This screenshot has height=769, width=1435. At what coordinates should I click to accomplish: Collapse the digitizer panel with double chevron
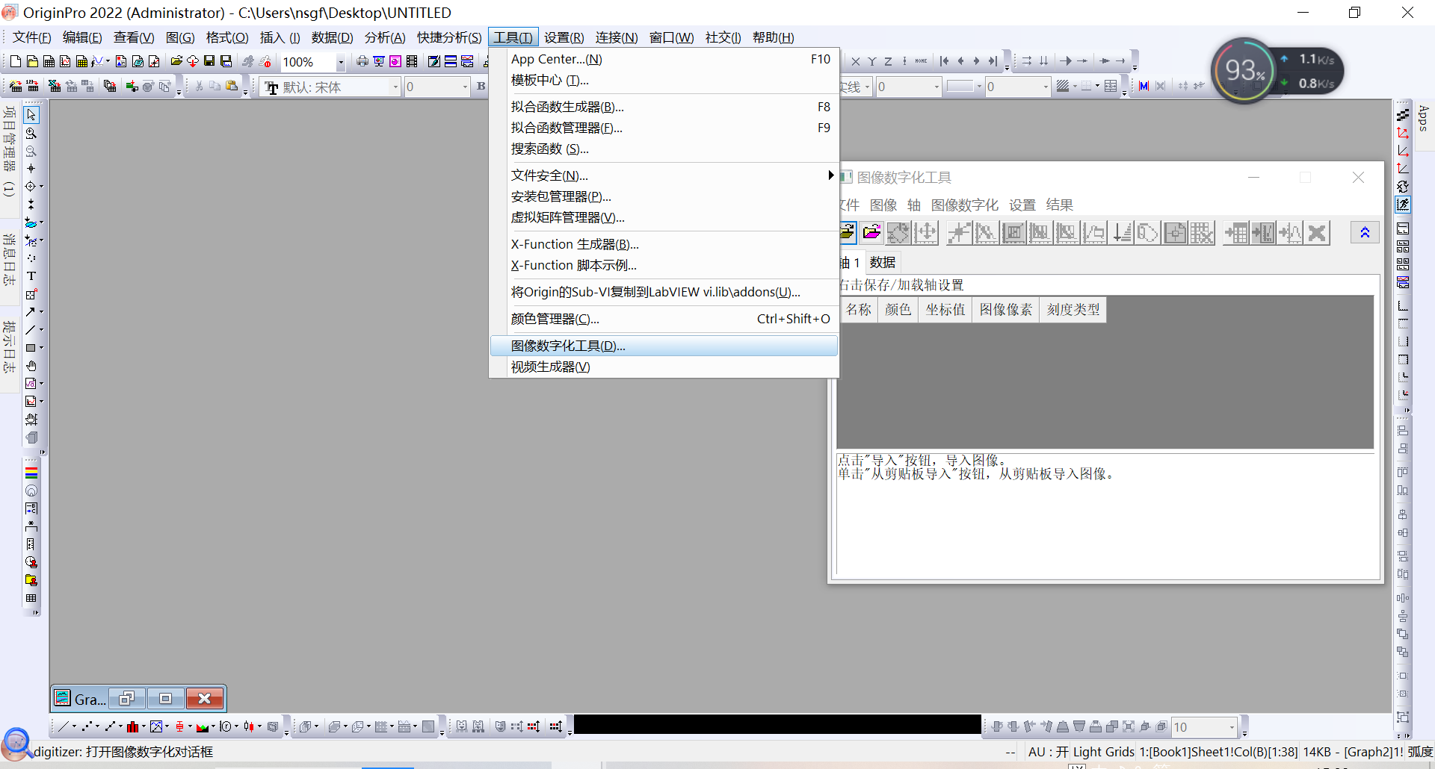coord(1365,233)
